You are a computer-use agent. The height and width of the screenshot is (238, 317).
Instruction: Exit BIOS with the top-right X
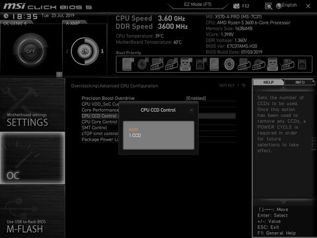(308, 6)
